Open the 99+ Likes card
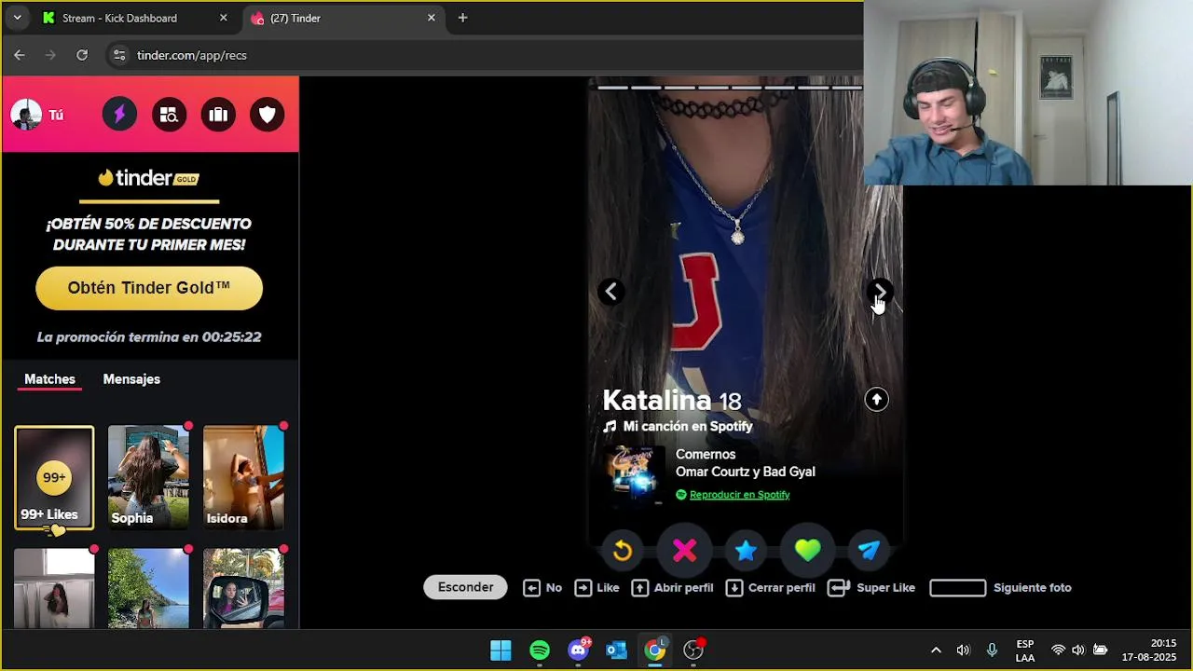This screenshot has width=1193, height=671. pos(54,478)
